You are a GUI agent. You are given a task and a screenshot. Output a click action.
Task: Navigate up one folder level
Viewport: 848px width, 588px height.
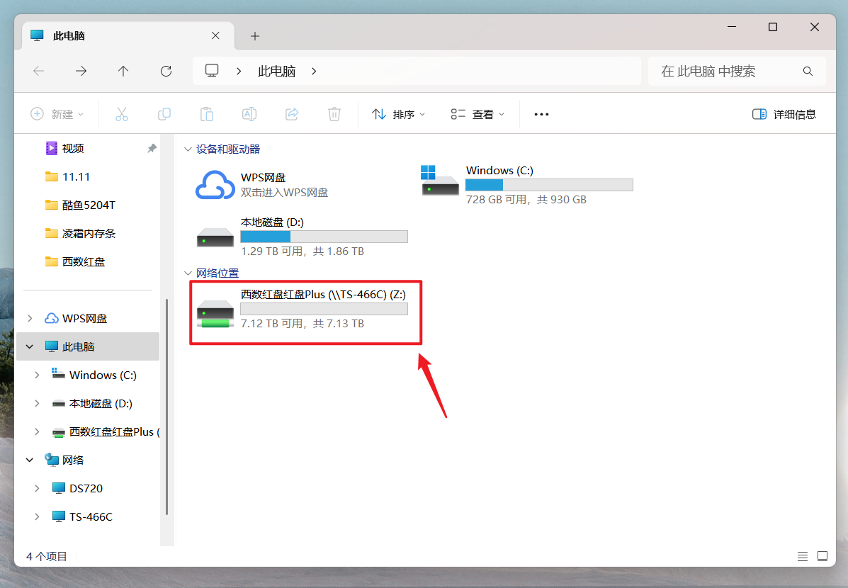pyautogui.click(x=123, y=71)
